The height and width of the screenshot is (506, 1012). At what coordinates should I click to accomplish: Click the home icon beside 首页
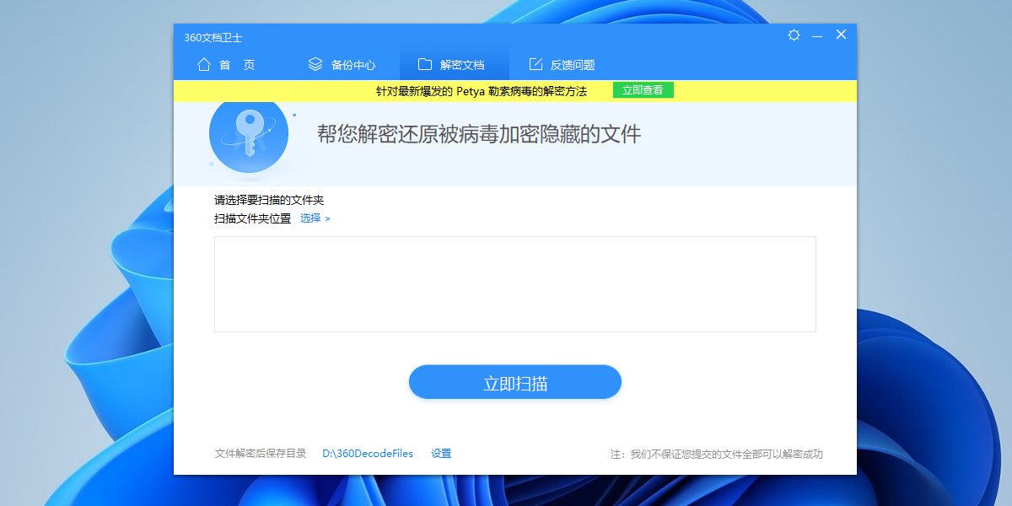(204, 64)
